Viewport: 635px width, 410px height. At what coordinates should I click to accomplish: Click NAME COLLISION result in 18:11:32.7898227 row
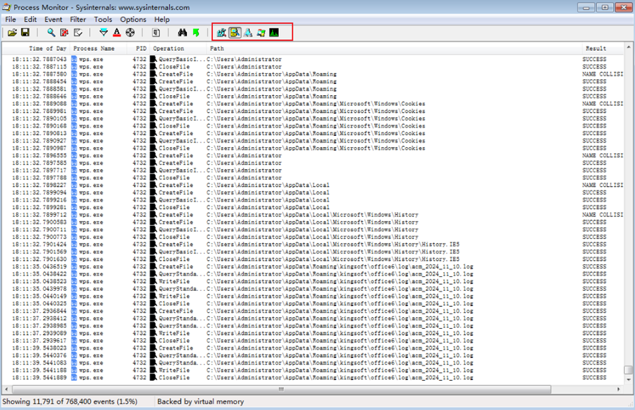point(602,185)
